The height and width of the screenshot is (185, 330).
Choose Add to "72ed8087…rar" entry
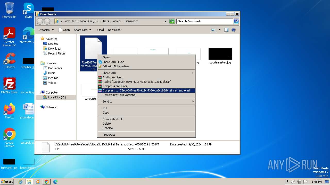146,82
